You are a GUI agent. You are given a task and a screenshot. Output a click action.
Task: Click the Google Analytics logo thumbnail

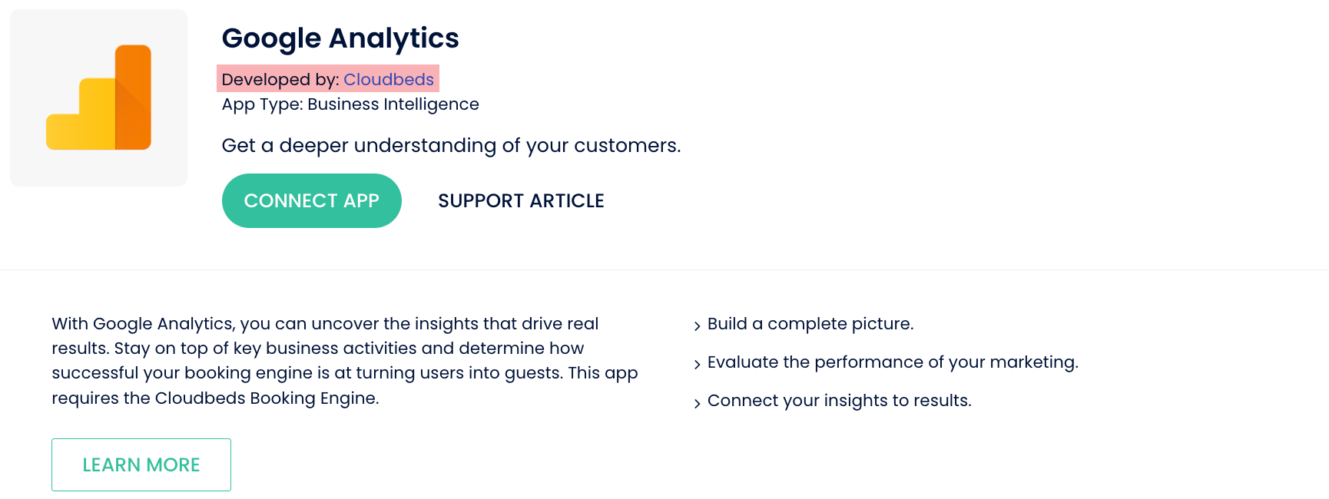click(98, 97)
